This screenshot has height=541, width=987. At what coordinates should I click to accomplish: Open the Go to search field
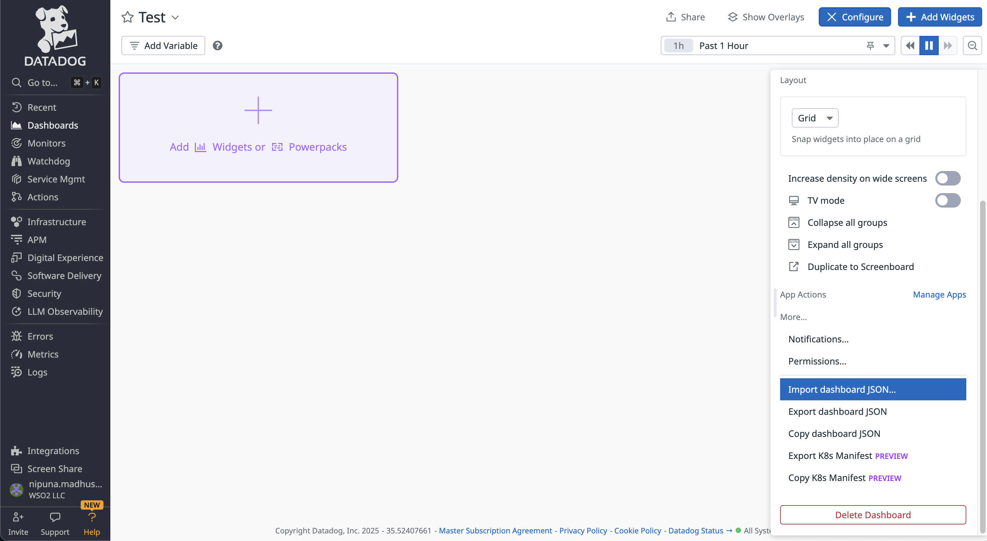pos(55,82)
